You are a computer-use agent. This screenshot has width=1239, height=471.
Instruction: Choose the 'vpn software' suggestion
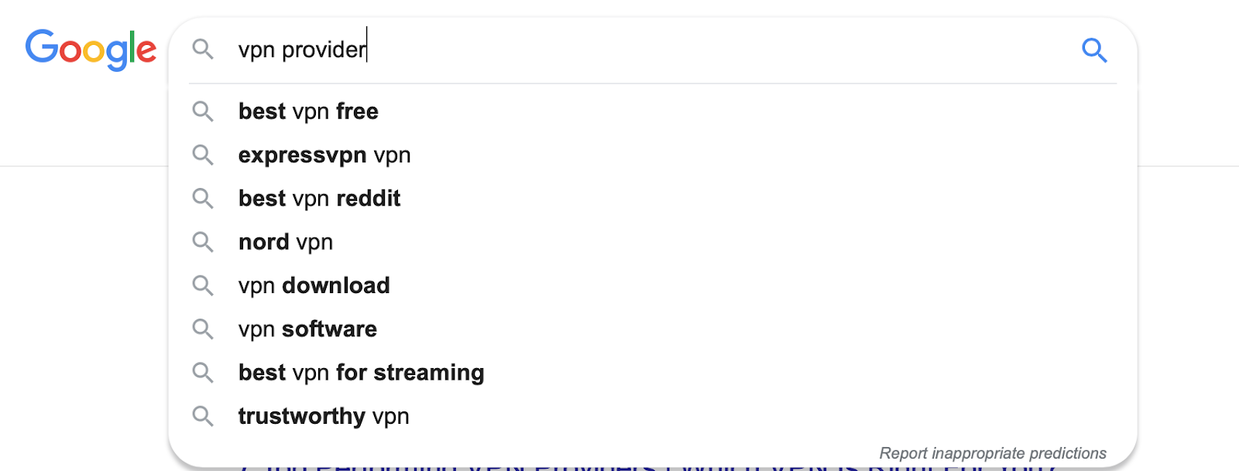307,329
